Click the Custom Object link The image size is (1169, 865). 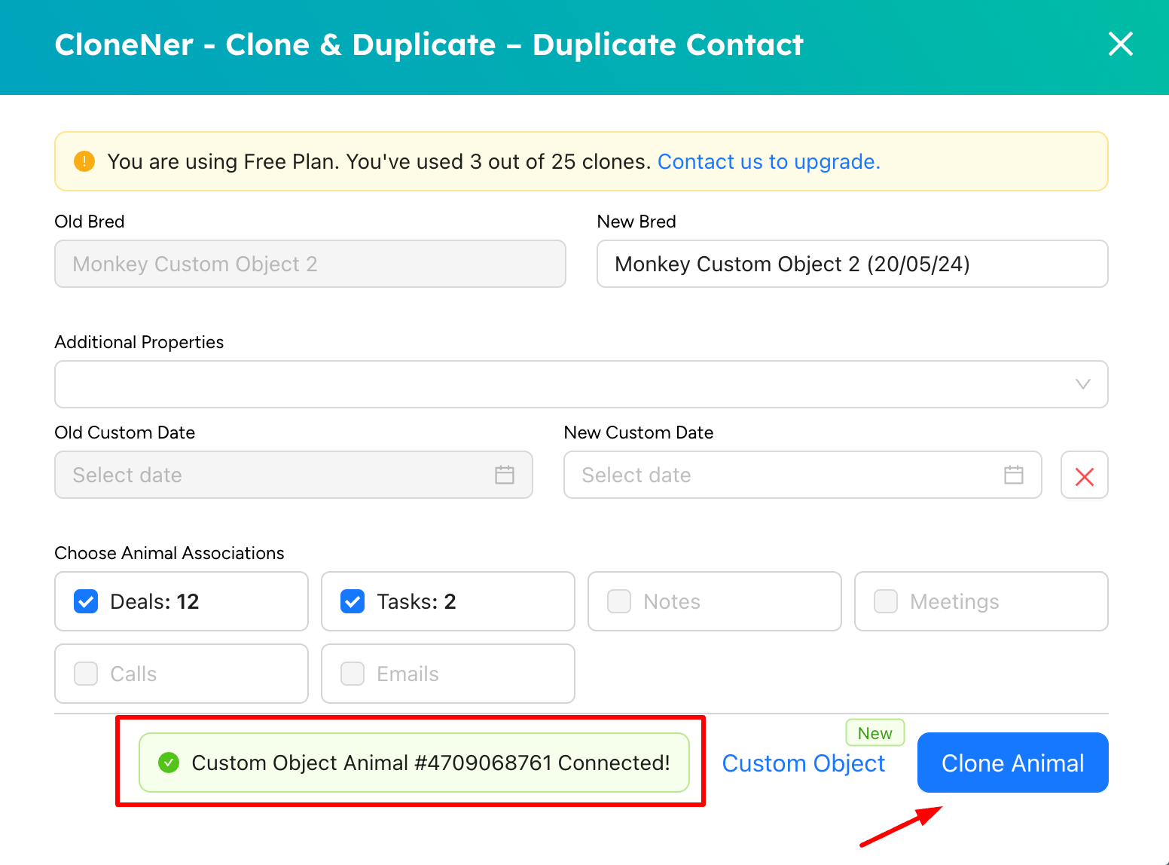[803, 763]
